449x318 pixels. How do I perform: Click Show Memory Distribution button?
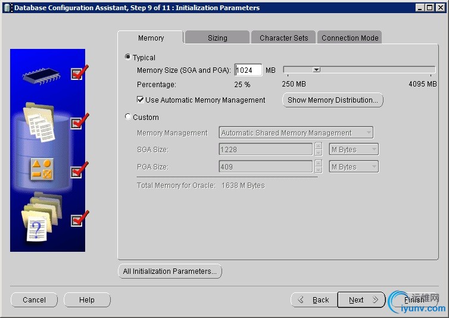coord(333,100)
